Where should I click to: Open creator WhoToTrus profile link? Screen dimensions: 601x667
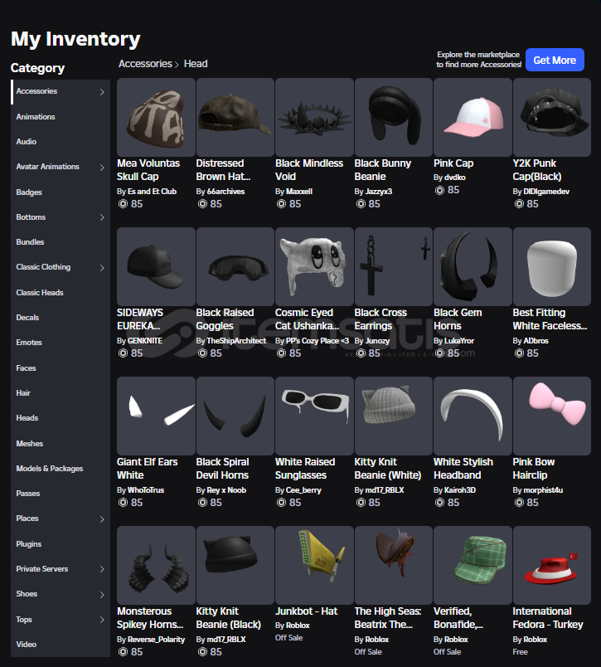click(x=146, y=490)
